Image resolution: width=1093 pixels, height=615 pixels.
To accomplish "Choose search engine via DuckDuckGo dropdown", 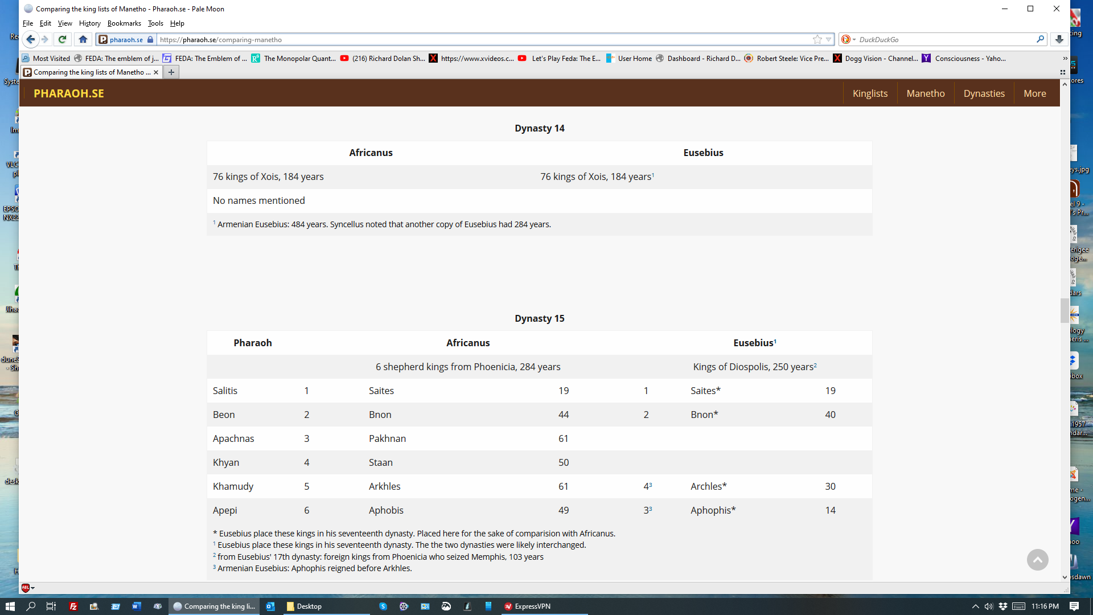I will (848, 39).
